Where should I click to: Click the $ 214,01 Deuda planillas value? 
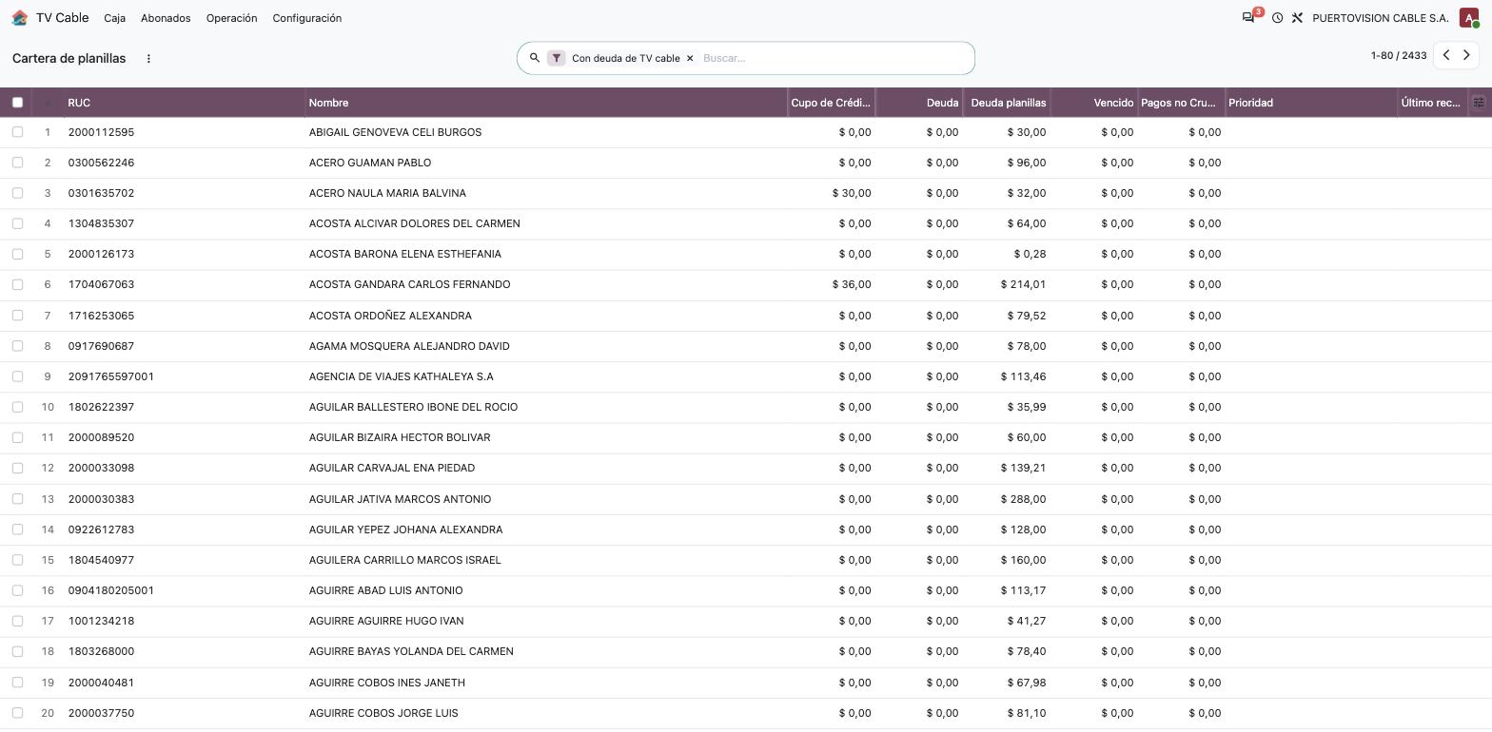(1023, 284)
